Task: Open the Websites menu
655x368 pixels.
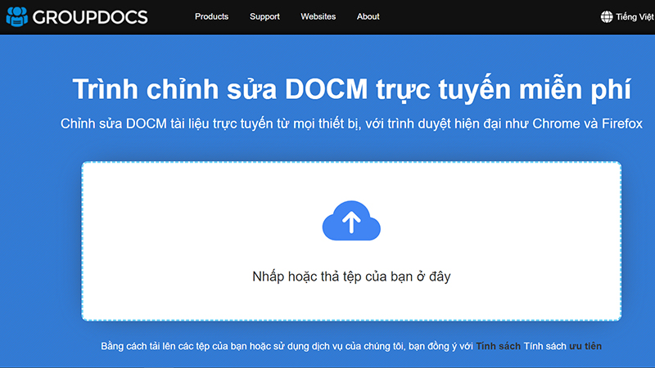Action: pos(318,16)
